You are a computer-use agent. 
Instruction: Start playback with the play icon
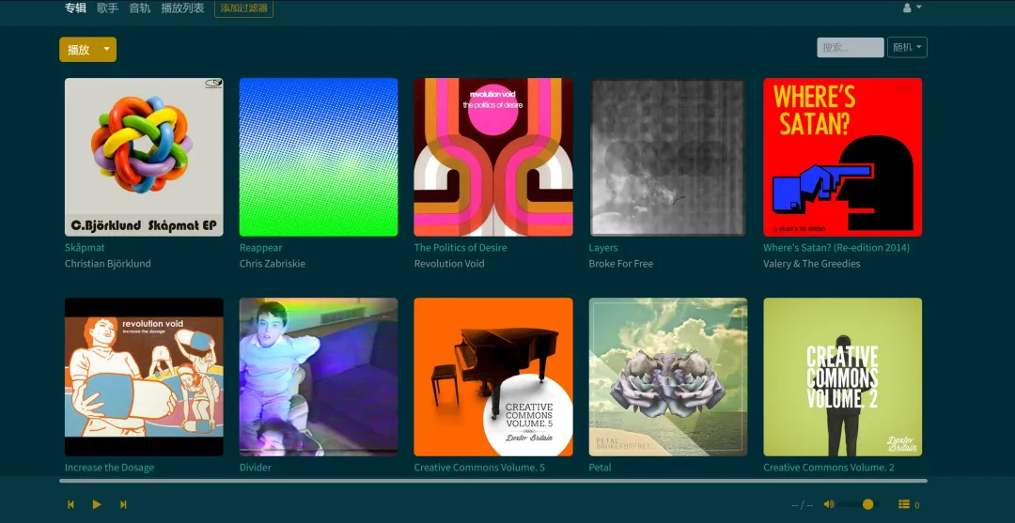coord(97,504)
